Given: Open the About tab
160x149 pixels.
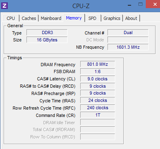Looking at the screenshot, I should [x=131, y=18].
